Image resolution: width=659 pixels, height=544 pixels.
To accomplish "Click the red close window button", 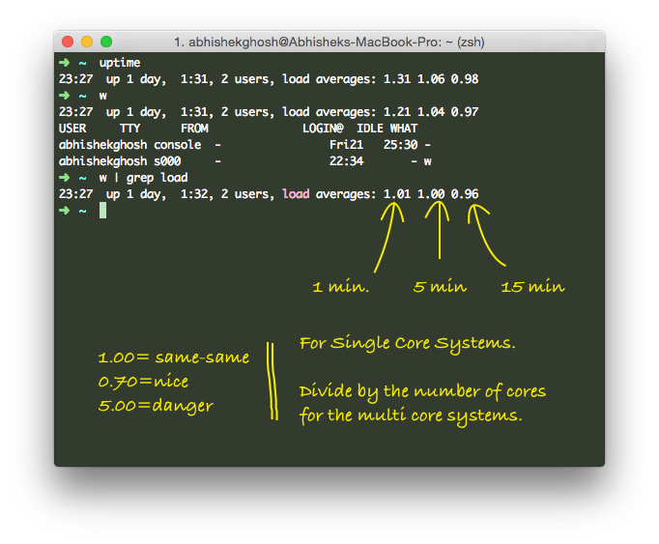I will click(x=68, y=42).
